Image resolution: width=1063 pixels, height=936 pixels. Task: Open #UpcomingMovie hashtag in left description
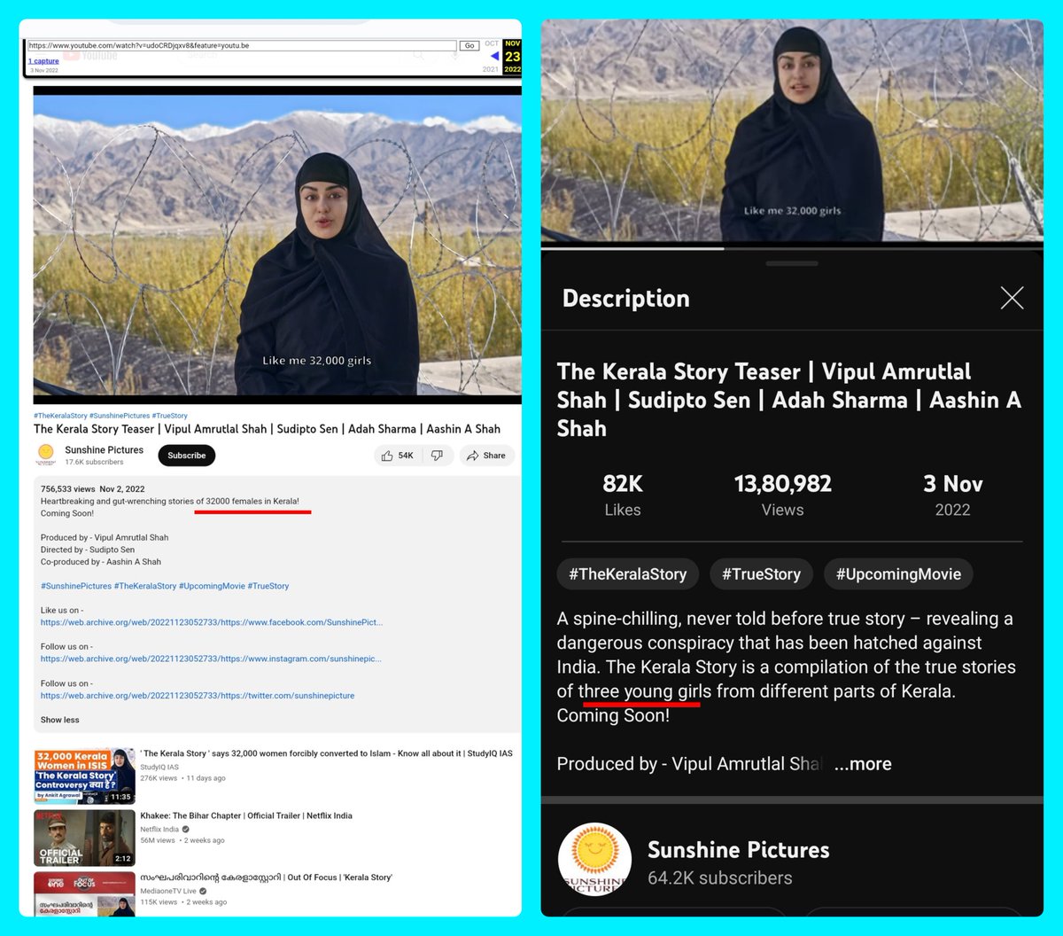pyautogui.click(x=210, y=586)
